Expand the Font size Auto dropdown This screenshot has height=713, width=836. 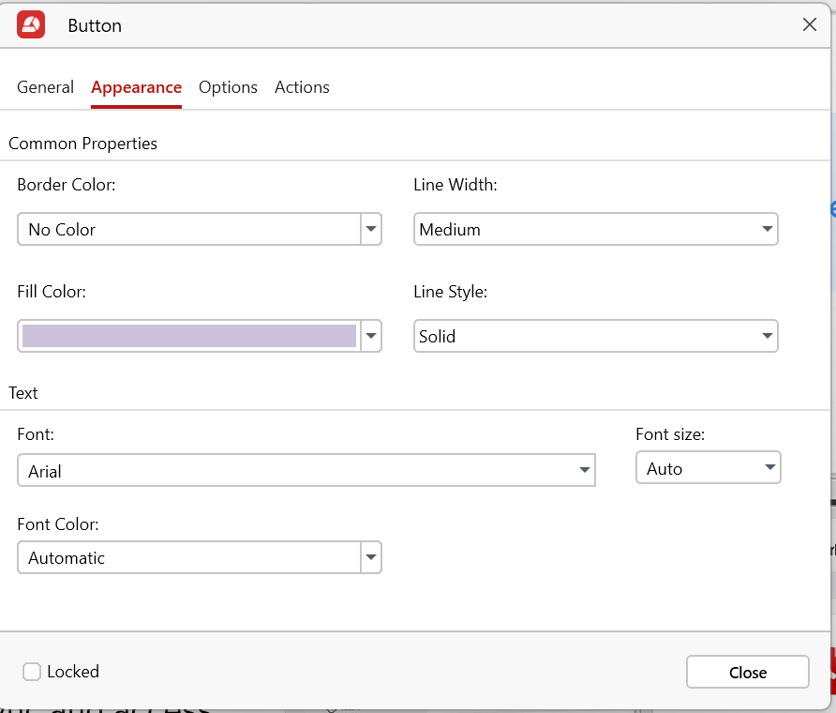[x=708, y=468]
